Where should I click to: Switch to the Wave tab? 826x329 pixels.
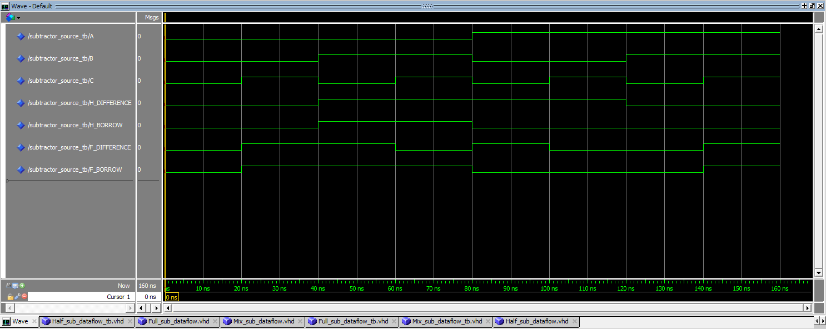pos(19,321)
